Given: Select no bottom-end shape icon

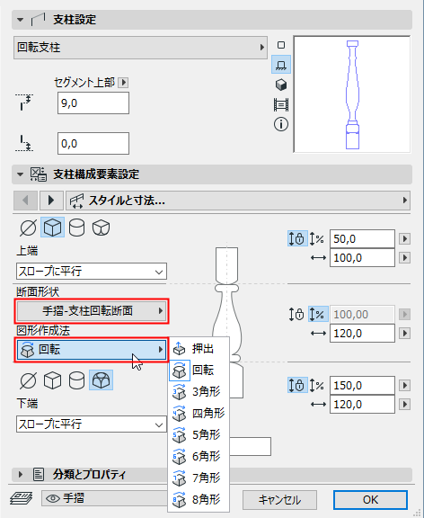Looking at the screenshot, I should (29, 380).
